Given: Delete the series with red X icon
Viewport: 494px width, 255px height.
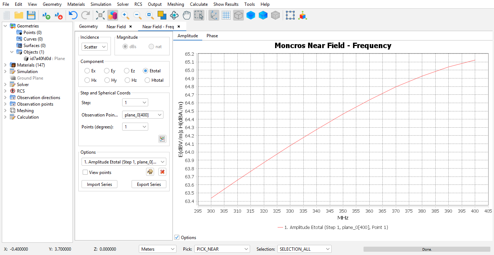Looking at the screenshot, I should click(x=162, y=172).
